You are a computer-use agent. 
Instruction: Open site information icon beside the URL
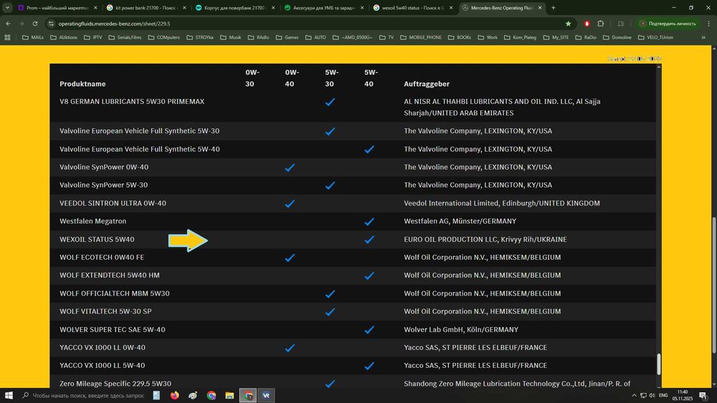51,24
